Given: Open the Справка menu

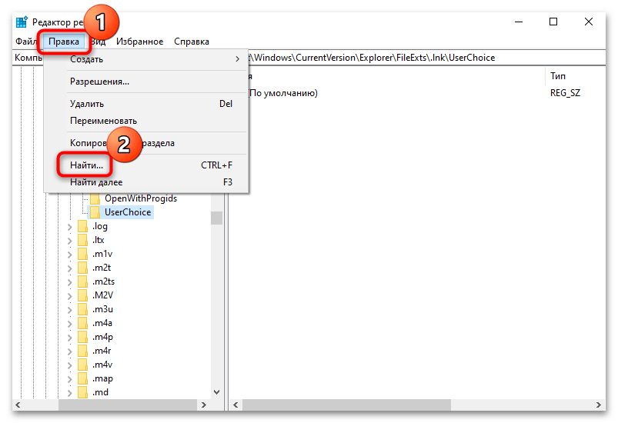Looking at the screenshot, I should (x=191, y=42).
